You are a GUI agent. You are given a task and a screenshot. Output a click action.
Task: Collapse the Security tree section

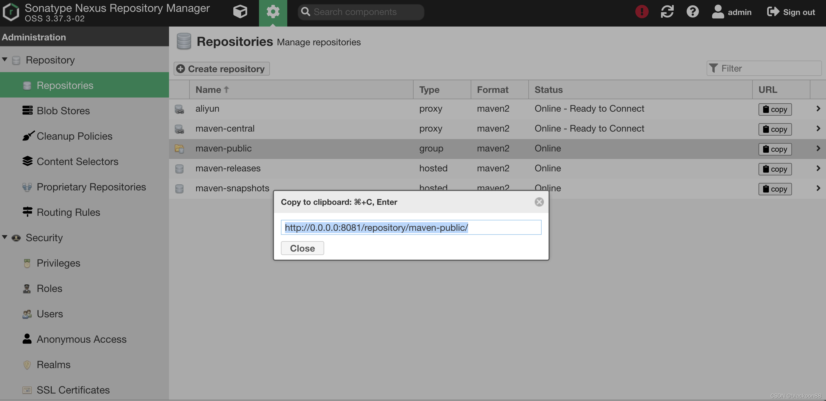coord(5,237)
